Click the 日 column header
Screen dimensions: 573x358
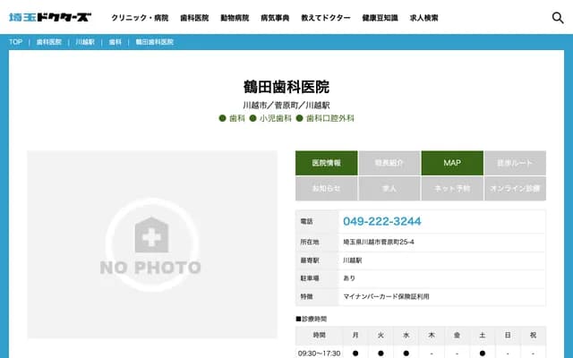(508, 335)
